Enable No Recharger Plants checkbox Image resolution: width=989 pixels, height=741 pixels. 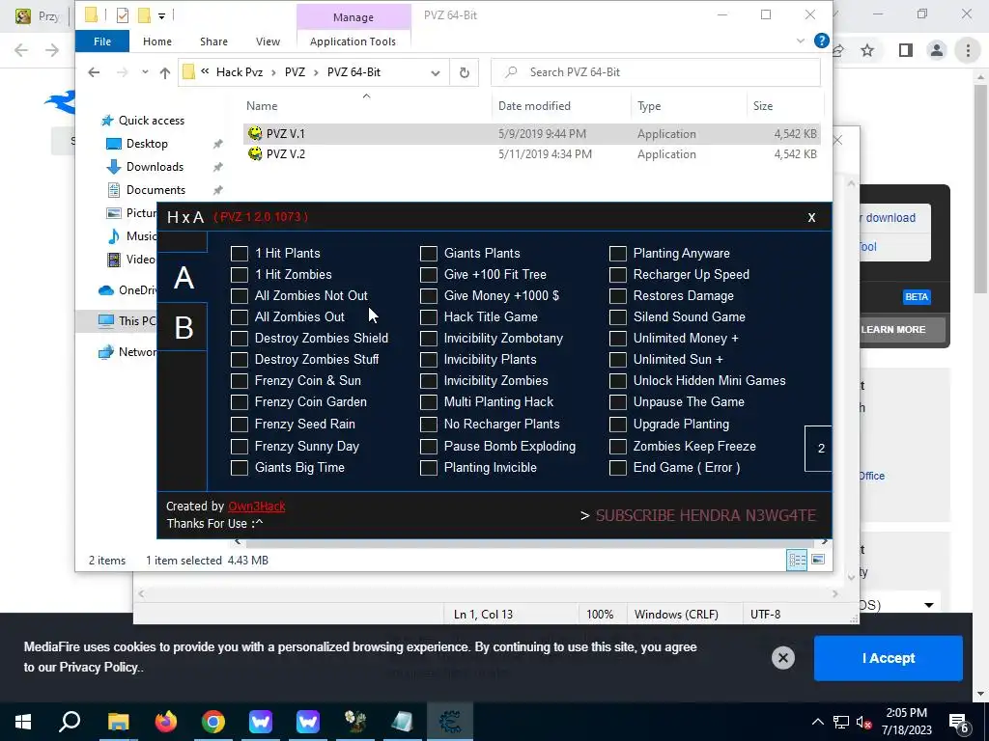pyautogui.click(x=428, y=425)
